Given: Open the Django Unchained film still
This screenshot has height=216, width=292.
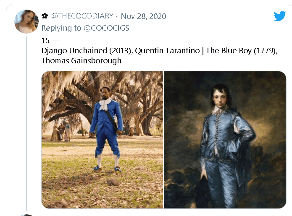Looking at the screenshot, I should (x=102, y=140).
